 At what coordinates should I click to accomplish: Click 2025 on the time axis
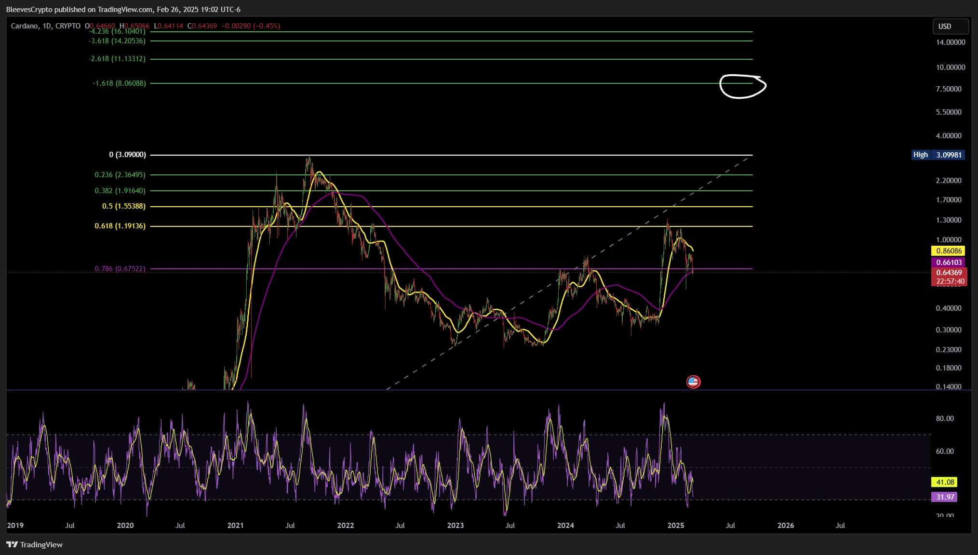point(676,525)
